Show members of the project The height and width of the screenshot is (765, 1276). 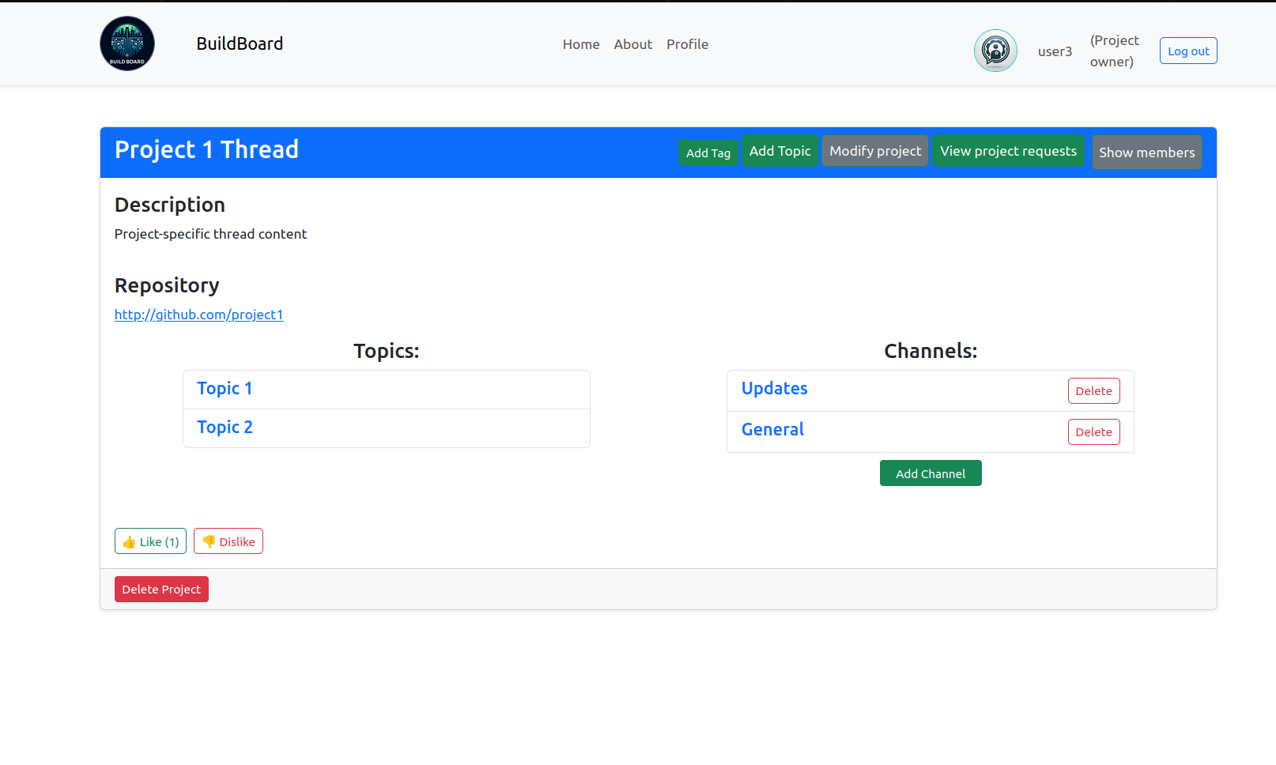[1146, 153]
